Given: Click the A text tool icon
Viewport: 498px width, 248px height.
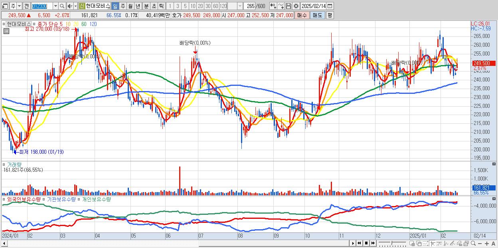Looking at the screenshot, I should [x=493, y=244].
